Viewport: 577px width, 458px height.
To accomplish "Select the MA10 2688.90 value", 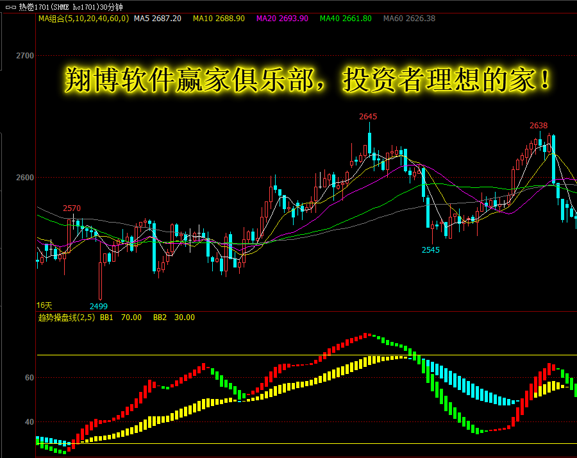I will tap(219, 19).
